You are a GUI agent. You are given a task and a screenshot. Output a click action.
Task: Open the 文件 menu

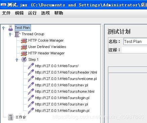click(x=6, y=13)
